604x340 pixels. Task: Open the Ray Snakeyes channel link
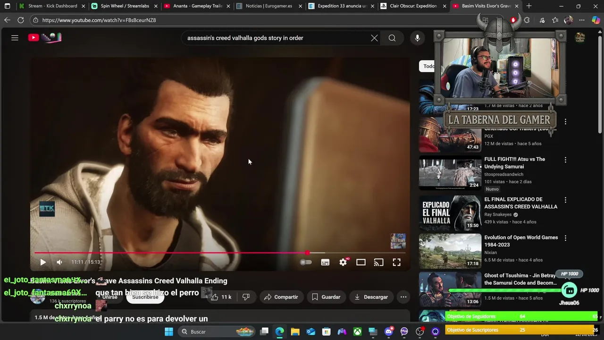[498, 214]
